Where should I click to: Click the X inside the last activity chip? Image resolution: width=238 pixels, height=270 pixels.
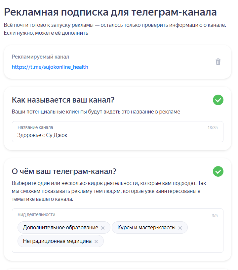[96, 241]
